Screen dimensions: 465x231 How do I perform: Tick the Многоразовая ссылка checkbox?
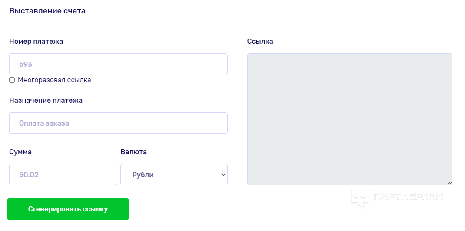12,80
